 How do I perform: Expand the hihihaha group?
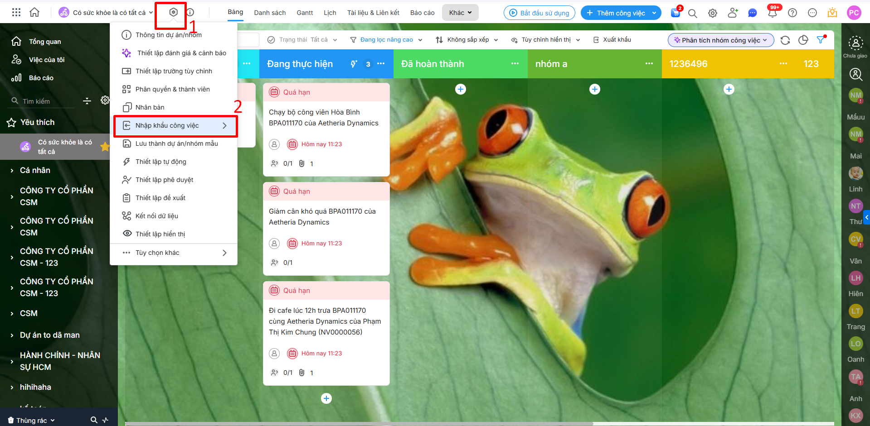pyautogui.click(x=12, y=388)
